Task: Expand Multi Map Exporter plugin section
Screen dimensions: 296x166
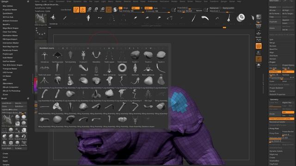Action: [x=11, y=47]
